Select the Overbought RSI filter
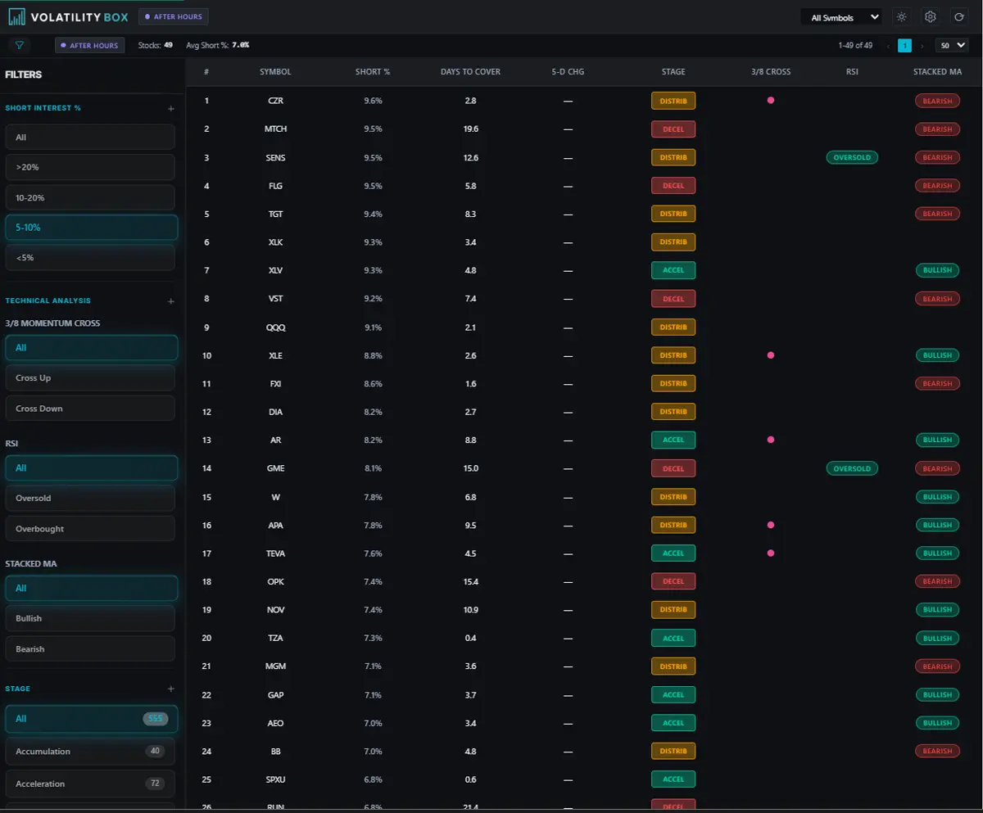983x813 pixels. point(90,528)
